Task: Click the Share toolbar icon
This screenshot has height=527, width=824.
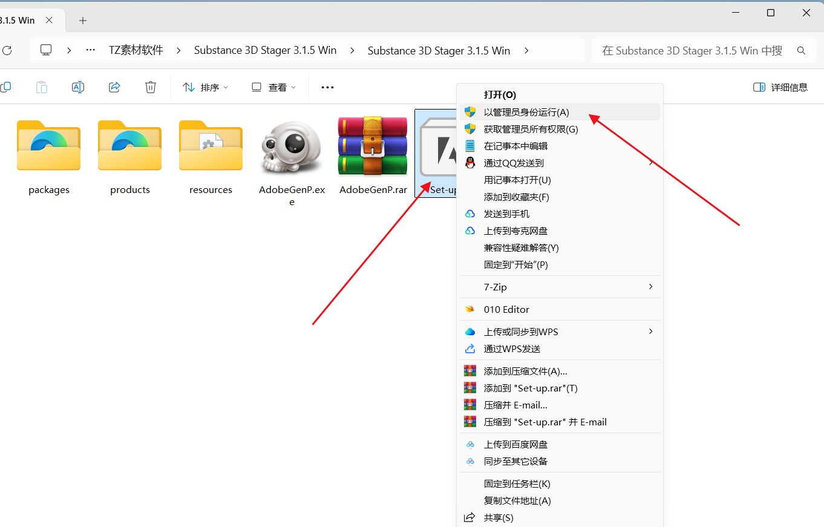Action: click(114, 87)
